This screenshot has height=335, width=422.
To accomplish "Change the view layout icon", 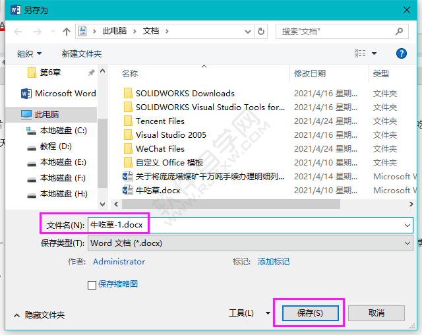I will coord(360,53).
